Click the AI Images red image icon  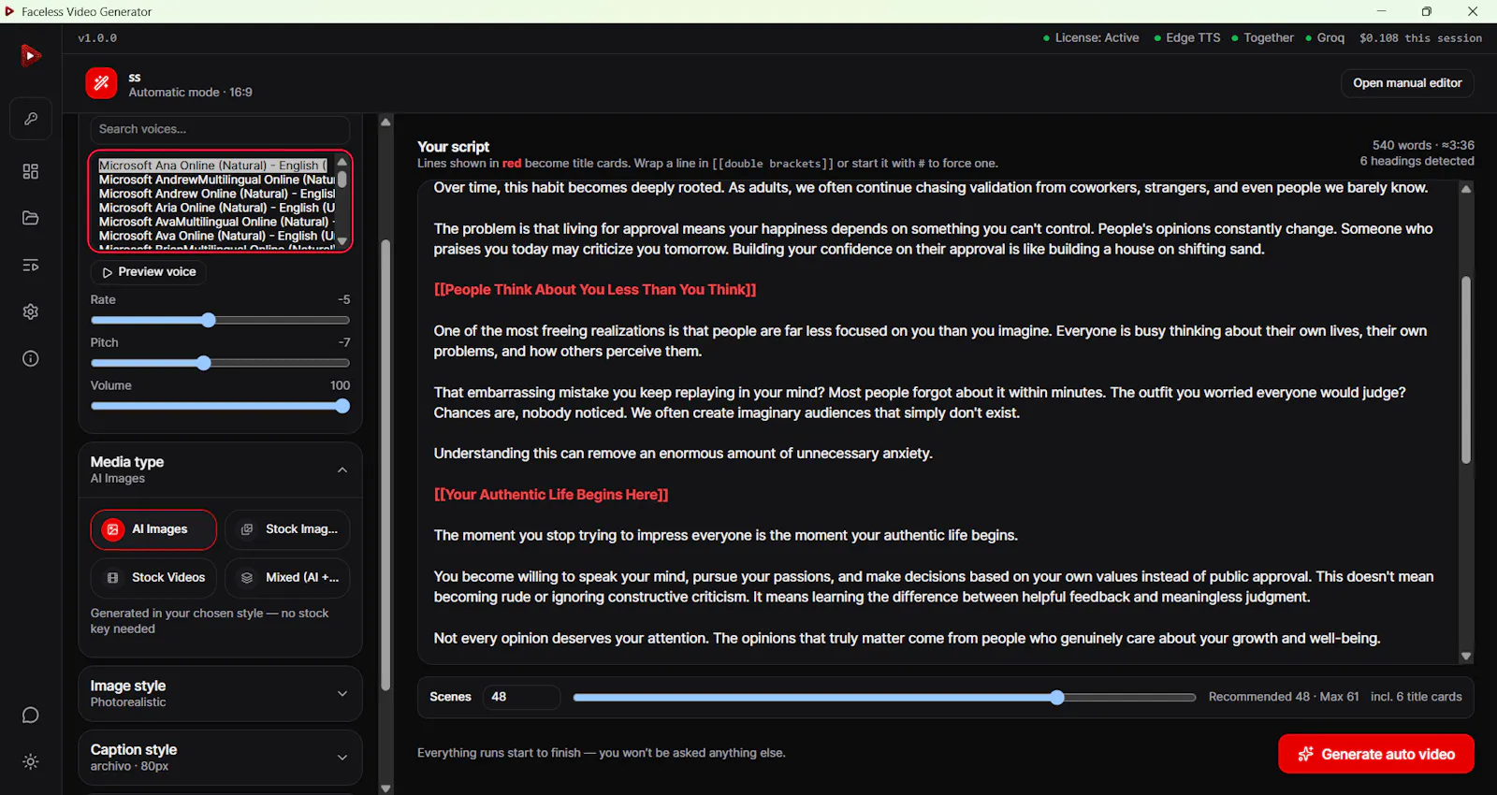113,529
